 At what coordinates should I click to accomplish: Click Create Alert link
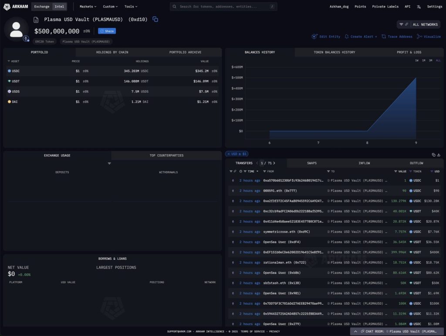click(361, 37)
